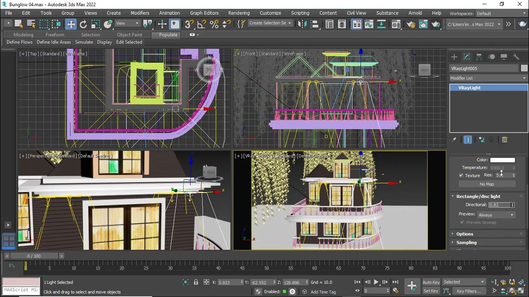Select the Select and Move tool
Screen dimensions: 529x297
point(71,24)
